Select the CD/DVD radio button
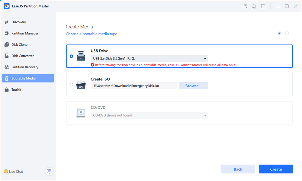 click(x=71, y=113)
